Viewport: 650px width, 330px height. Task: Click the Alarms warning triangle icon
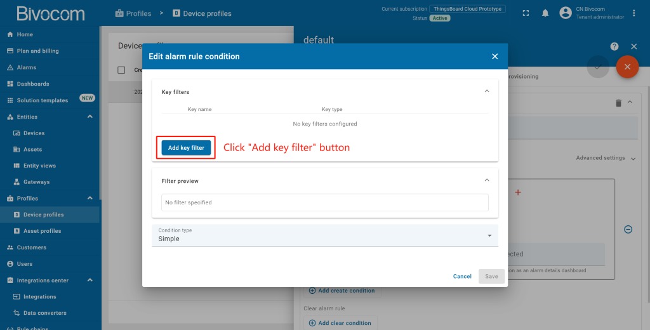pos(10,67)
